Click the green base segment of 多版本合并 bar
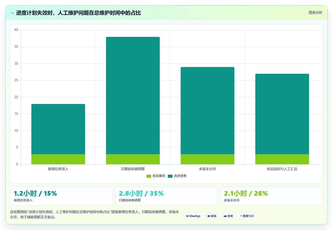 click(x=208, y=159)
